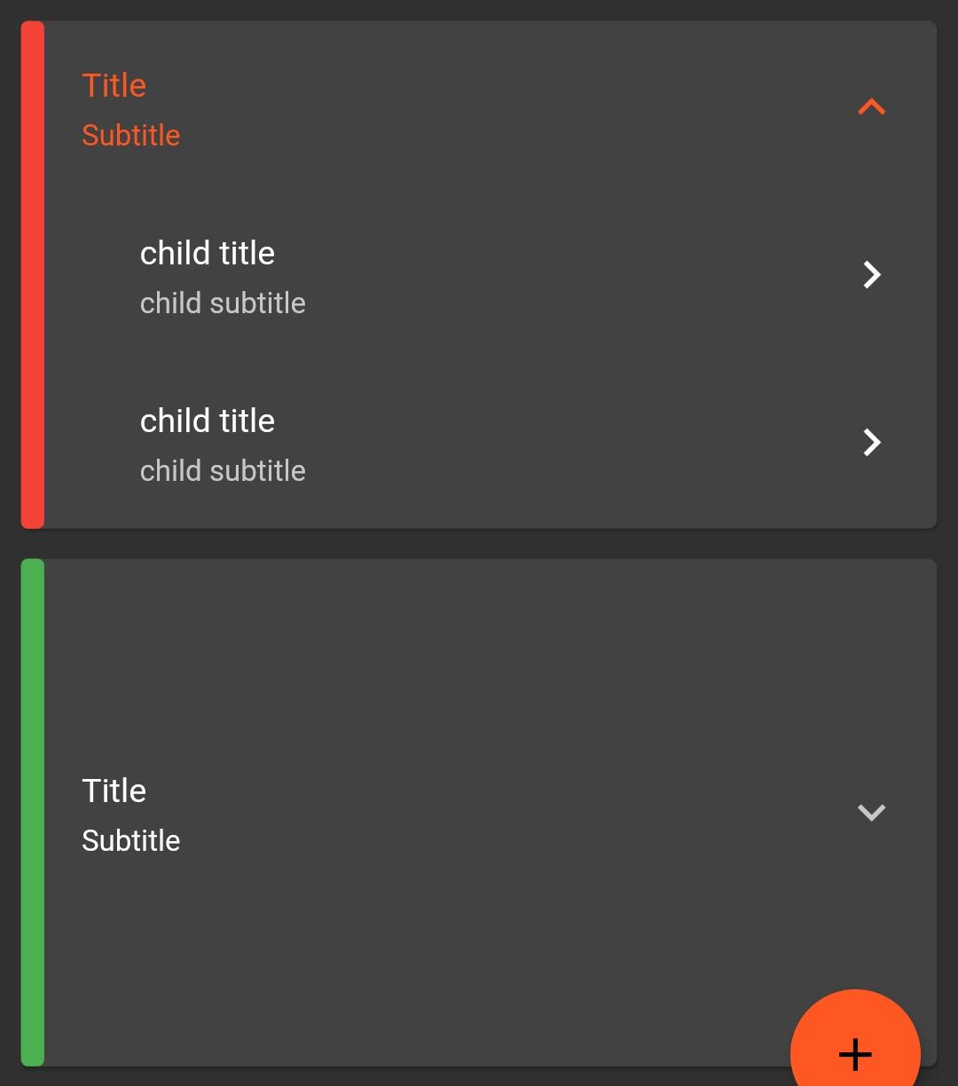Image resolution: width=958 pixels, height=1086 pixels.
Task: Toggle visibility of the first card's children
Action: (x=871, y=106)
